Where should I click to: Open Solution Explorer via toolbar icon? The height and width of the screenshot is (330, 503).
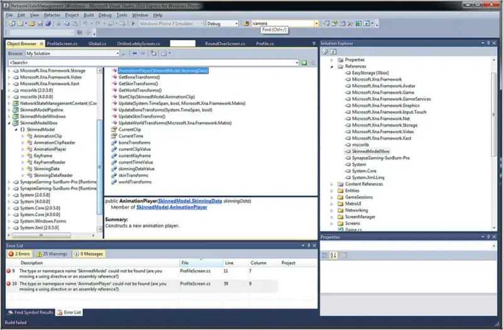(x=326, y=23)
